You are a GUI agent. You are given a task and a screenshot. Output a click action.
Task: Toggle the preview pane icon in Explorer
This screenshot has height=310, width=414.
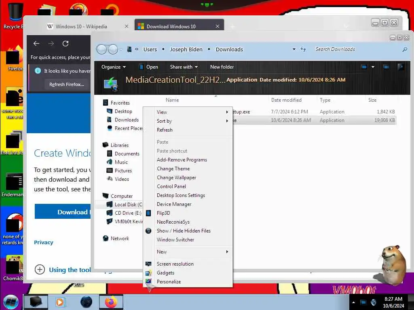[386, 67]
